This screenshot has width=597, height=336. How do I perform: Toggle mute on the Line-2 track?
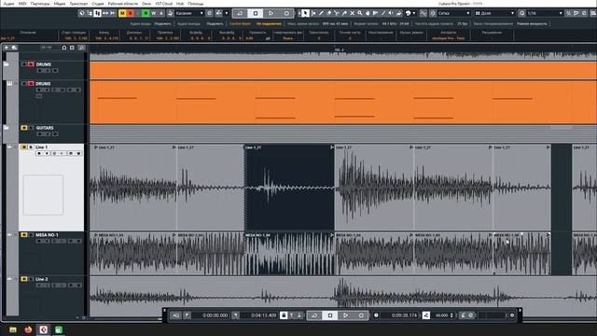(x=24, y=279)
